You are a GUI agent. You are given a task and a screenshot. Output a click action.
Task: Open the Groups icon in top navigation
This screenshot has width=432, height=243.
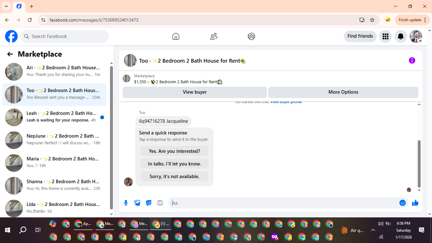(251, 36)
